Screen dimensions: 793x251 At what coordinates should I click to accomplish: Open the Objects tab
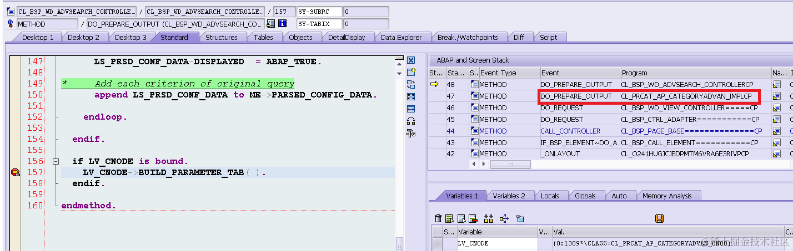pyautogui.click(x=300, y=37)
